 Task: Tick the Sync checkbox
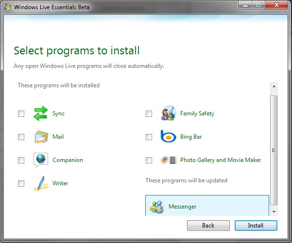pyautogui.click(x=21, y=113)
